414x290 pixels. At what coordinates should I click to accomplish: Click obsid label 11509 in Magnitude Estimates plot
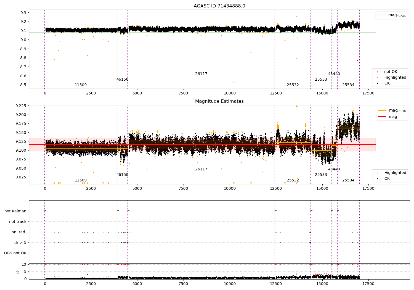pos(81,180)
